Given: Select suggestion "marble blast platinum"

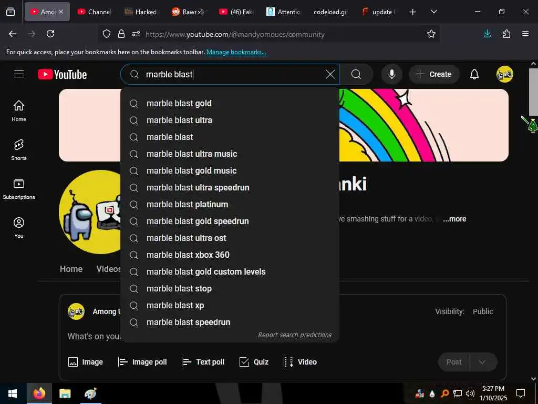Looking at the screenshot, I should (230, 205).
